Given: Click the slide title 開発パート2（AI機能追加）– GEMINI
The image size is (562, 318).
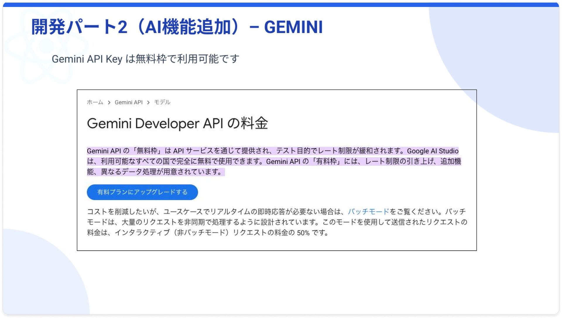Looking at the screenshot, I should point(177,27).
